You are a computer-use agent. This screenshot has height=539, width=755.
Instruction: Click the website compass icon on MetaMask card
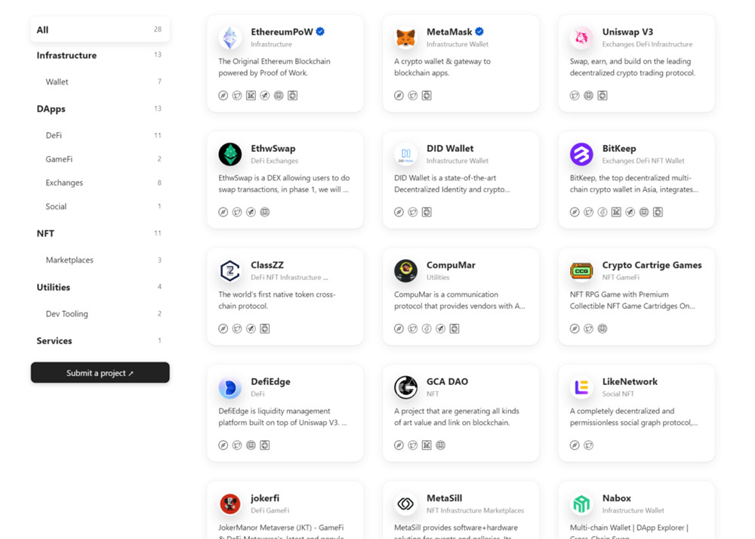398,95
